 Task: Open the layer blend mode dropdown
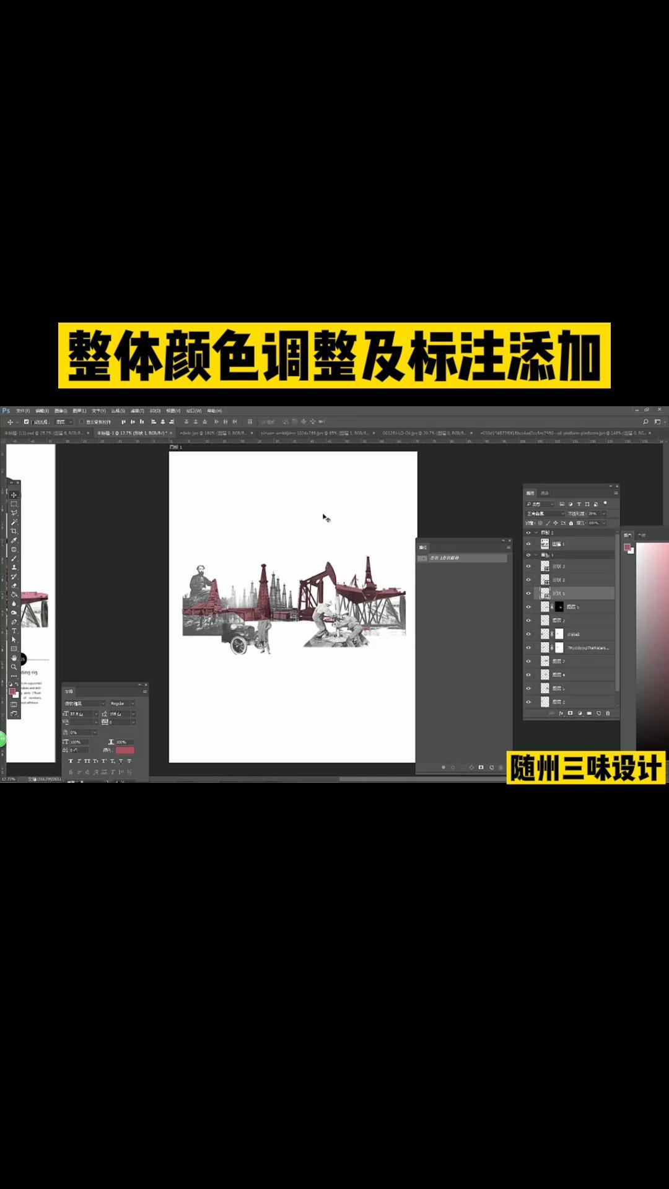click(x=545, y=513)
